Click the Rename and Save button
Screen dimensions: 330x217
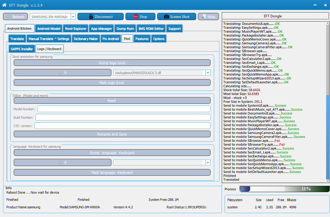(x=112, y=134)
